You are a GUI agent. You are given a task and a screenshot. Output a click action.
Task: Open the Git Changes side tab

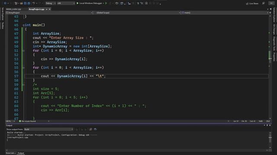[x=274, y=29]
